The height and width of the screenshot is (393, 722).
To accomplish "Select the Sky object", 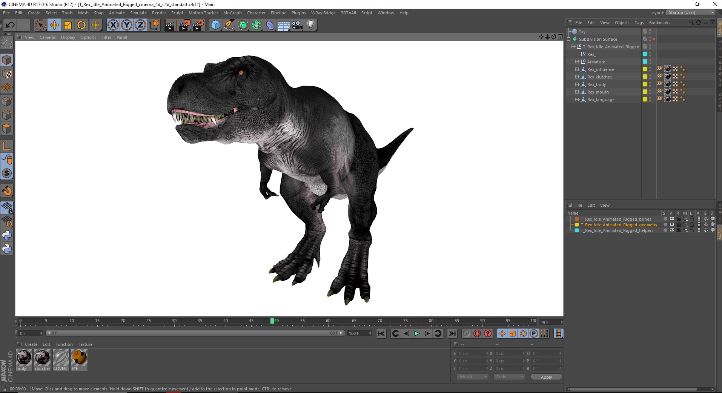I will pos(582,32).
